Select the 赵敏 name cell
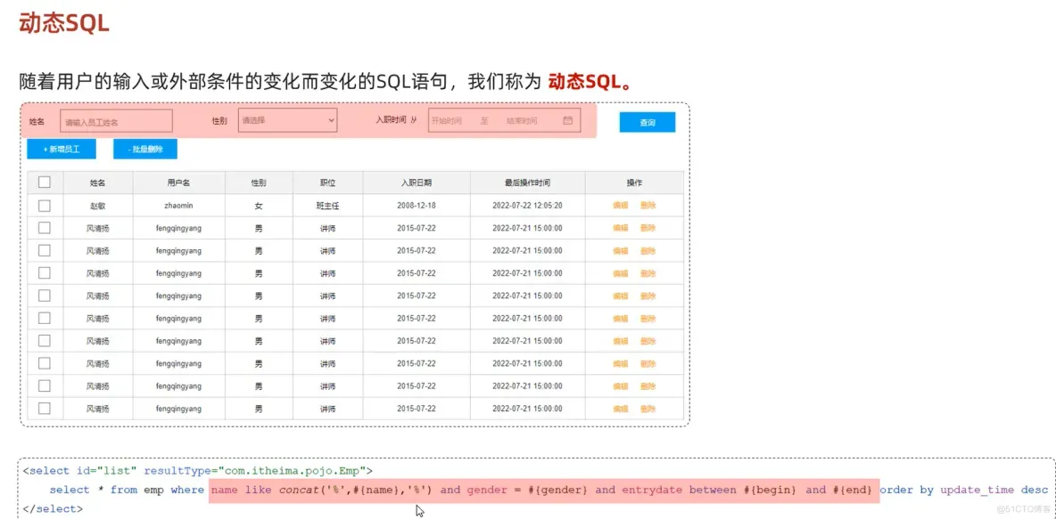 click(x=97, y=206)
